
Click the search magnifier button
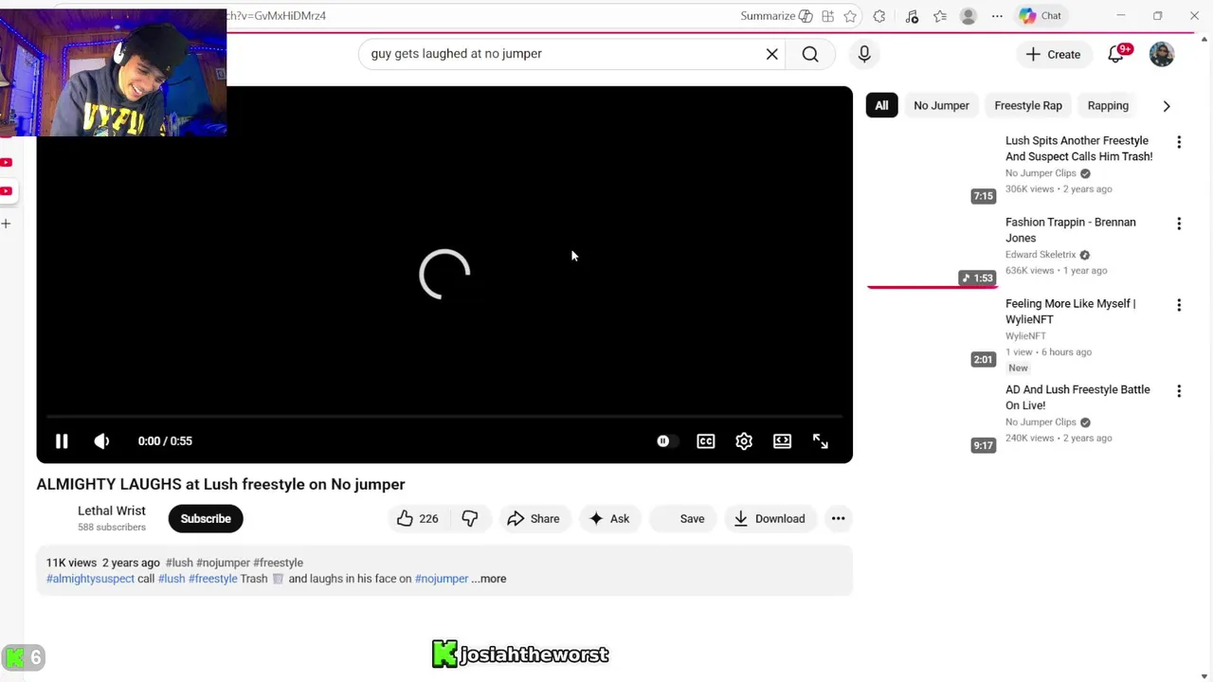[810, 54]
